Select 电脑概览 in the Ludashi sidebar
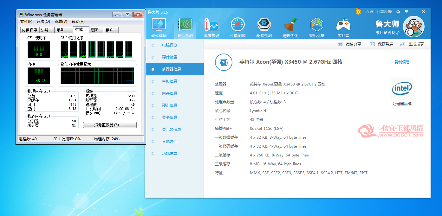 point(175,45)
